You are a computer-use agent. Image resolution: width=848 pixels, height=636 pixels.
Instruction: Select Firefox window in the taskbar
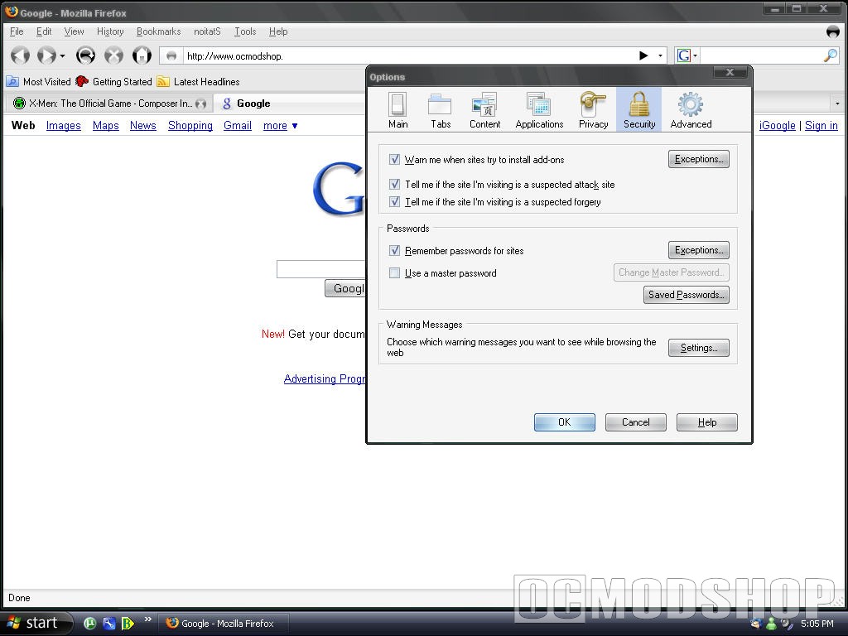tap(222, 624)
